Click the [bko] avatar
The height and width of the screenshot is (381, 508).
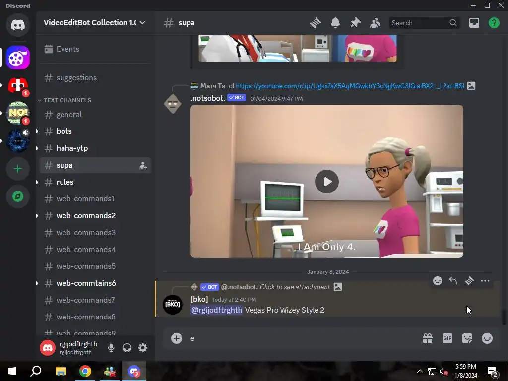coord(172,305)
